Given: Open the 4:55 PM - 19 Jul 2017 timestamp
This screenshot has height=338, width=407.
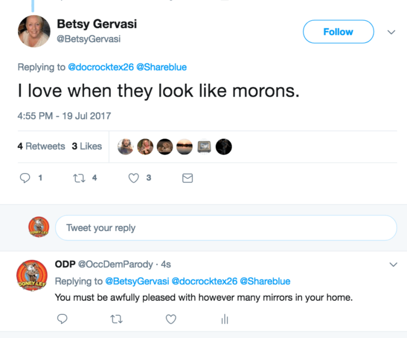Looking at the screenshot, I should coord(64,116).
